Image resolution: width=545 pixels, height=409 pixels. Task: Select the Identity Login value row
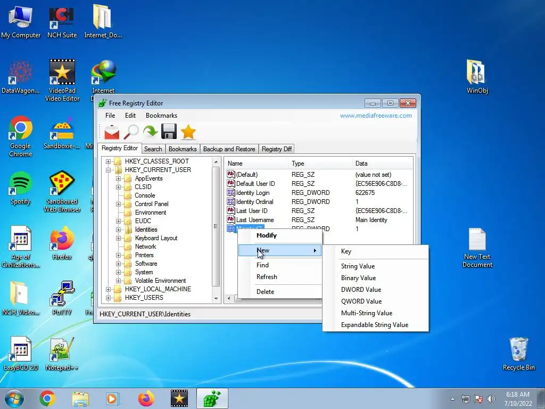pos(319,193)
